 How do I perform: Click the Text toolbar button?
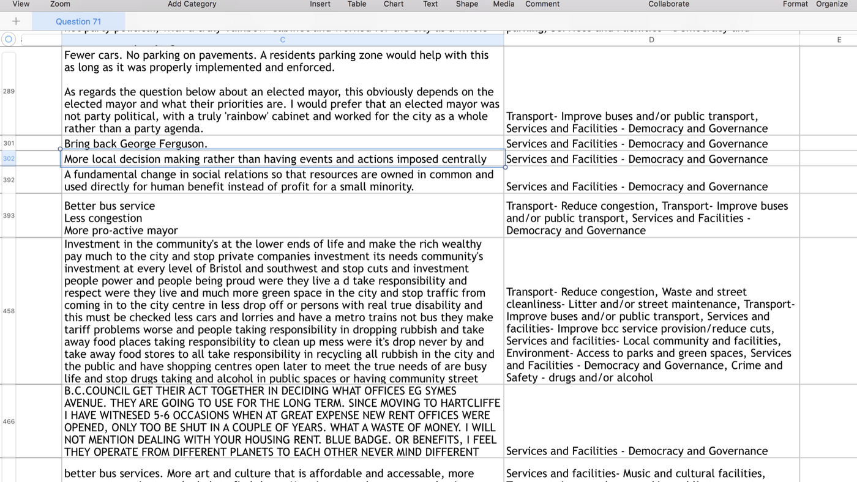(x=430, y=4)
